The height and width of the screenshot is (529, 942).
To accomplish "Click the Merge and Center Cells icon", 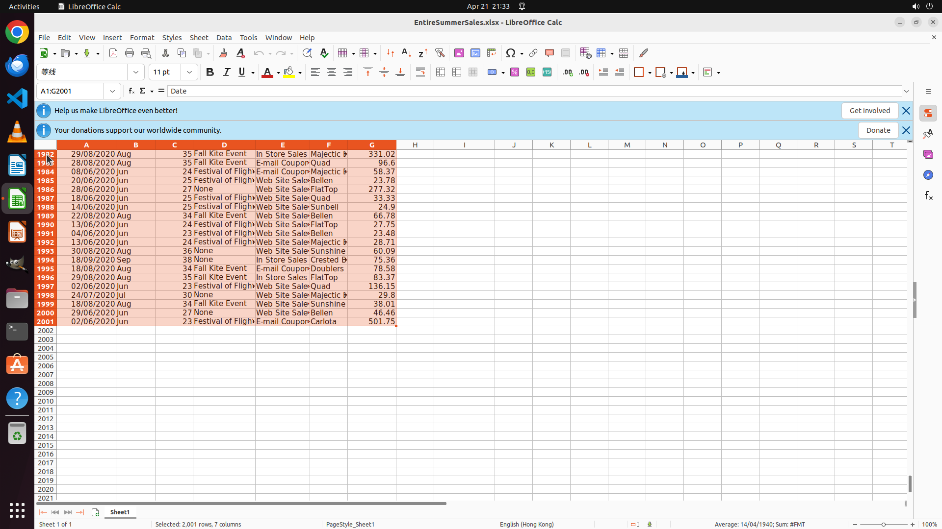I will click(441, 72).
